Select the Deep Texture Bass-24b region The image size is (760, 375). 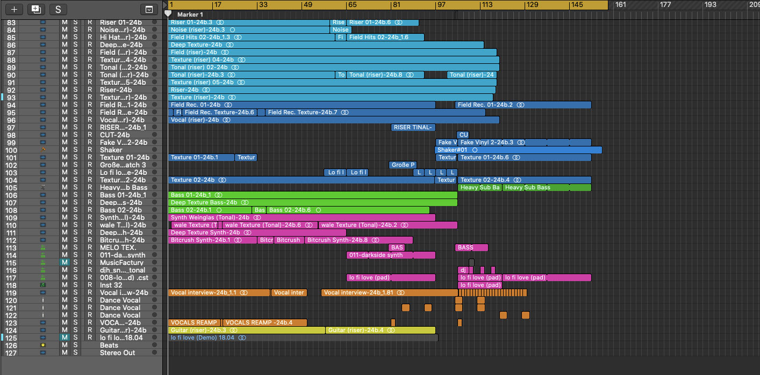313,203
